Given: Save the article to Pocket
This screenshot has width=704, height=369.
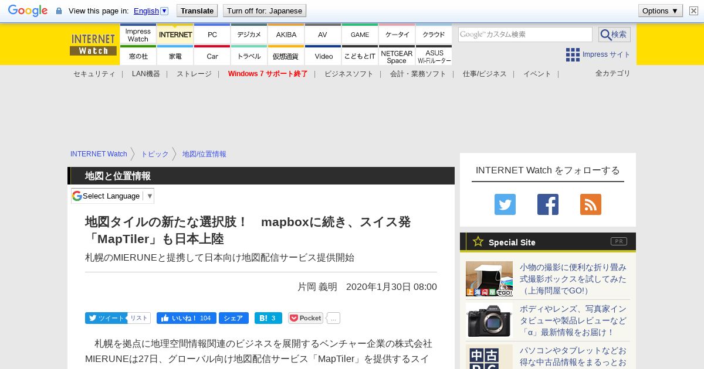Looking at the screenshot, I should tap(305, 318).
